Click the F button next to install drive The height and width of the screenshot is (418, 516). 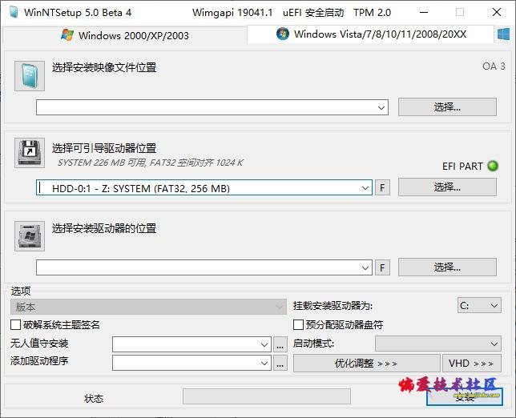(382, 267)
